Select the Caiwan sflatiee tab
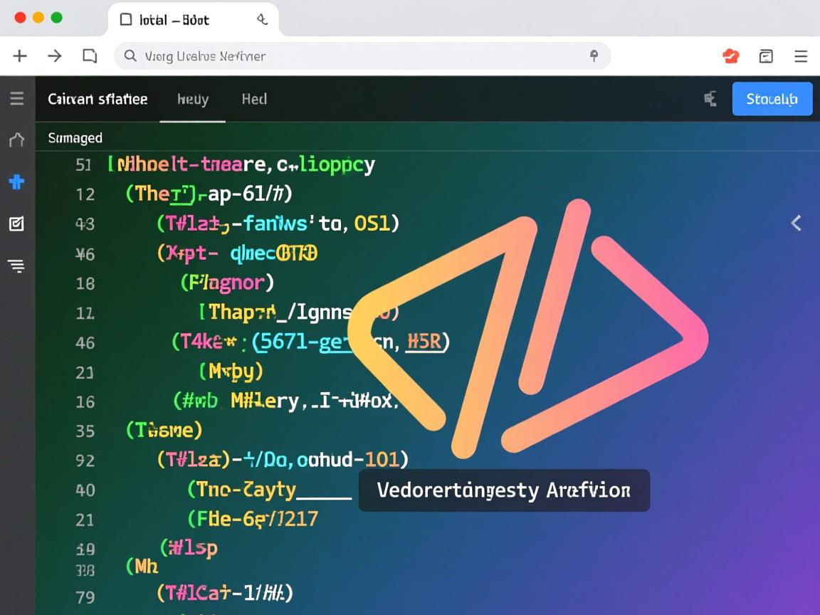This screenshot has width=820, height=615. tap(98, 99)
